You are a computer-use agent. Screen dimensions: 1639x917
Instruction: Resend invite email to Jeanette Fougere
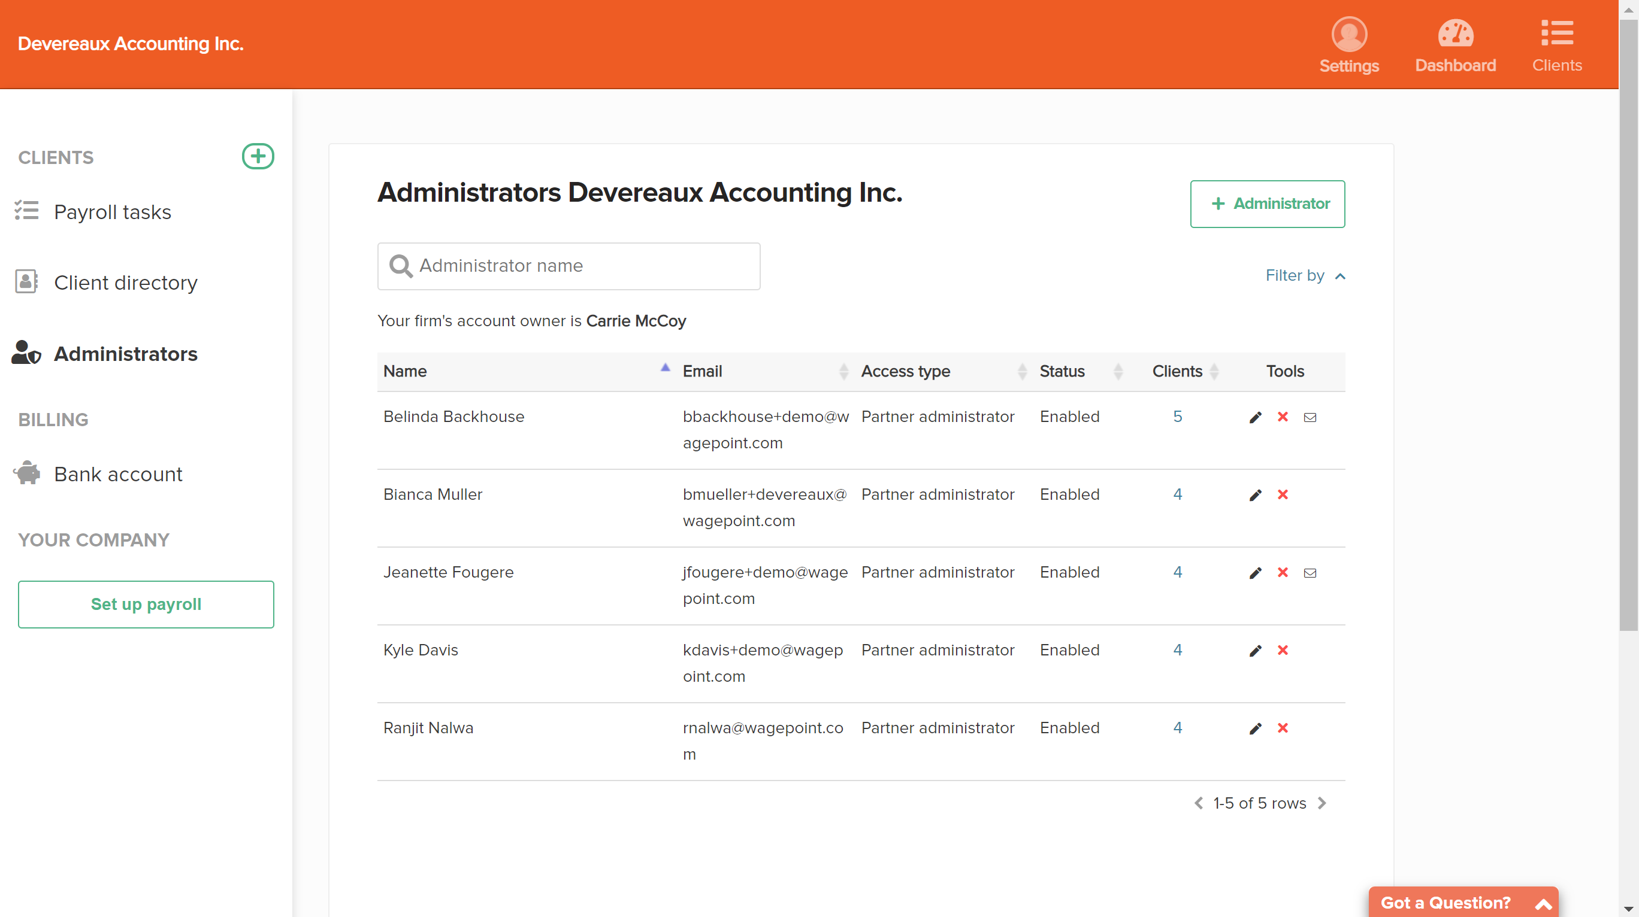pyautogui.click(x=1310, y=573)
